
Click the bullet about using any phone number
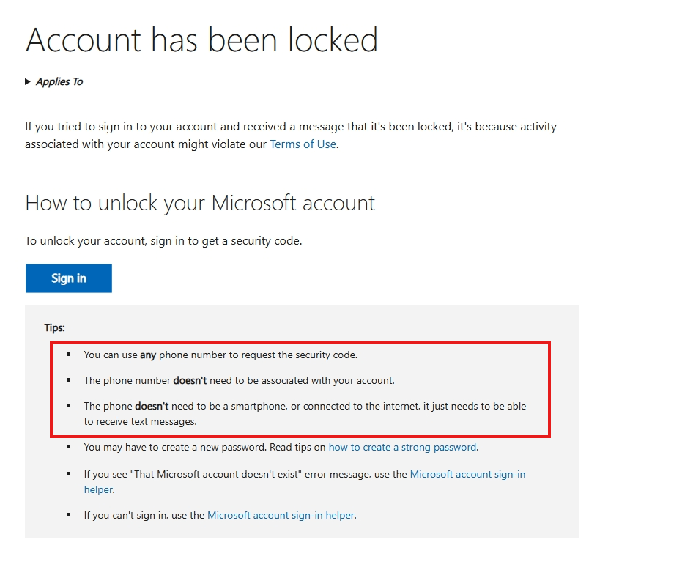click(x=220, y=355)
